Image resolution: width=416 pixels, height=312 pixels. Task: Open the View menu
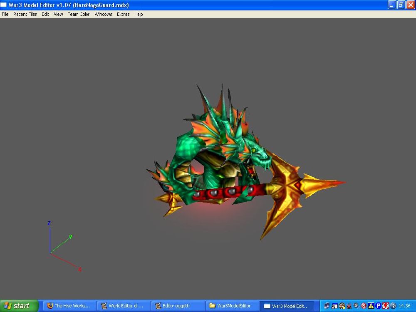[x=58, y=14]
